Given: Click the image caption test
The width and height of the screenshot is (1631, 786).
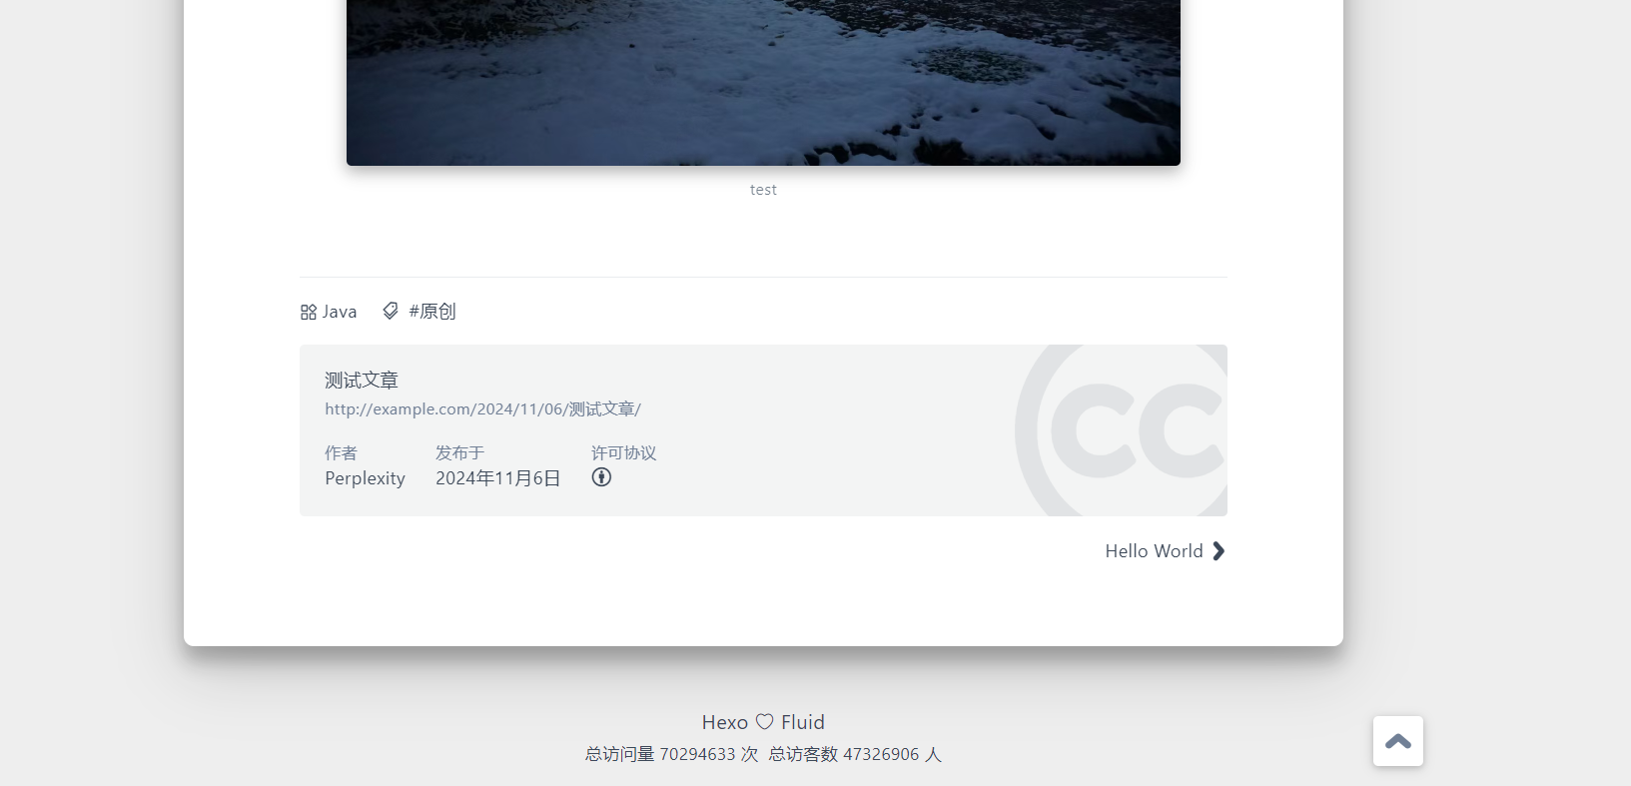Looking at the screenshot, I should click(763, 190).
